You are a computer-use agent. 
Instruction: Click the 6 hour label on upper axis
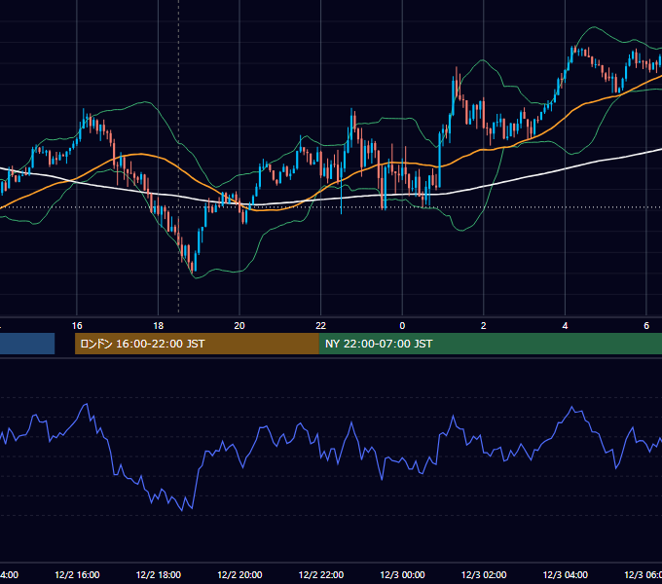pos(646,325)
